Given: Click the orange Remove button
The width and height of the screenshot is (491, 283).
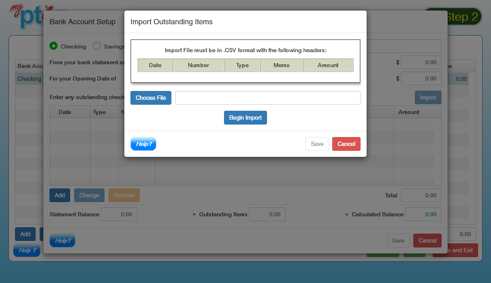Looking at the screenshot, I should pos(124,195).
